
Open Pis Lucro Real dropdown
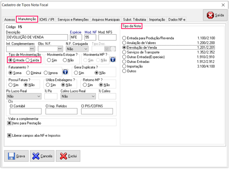point(39,97)
